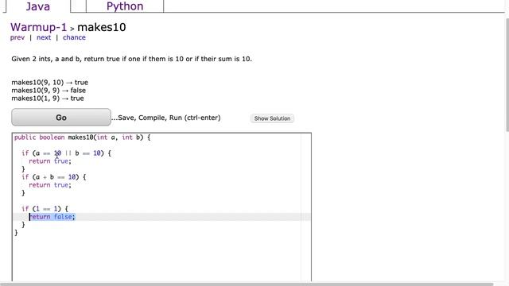Click the first 'return true;' statement
The height and width of the screenshot is (286, 509).
[50, 161]
